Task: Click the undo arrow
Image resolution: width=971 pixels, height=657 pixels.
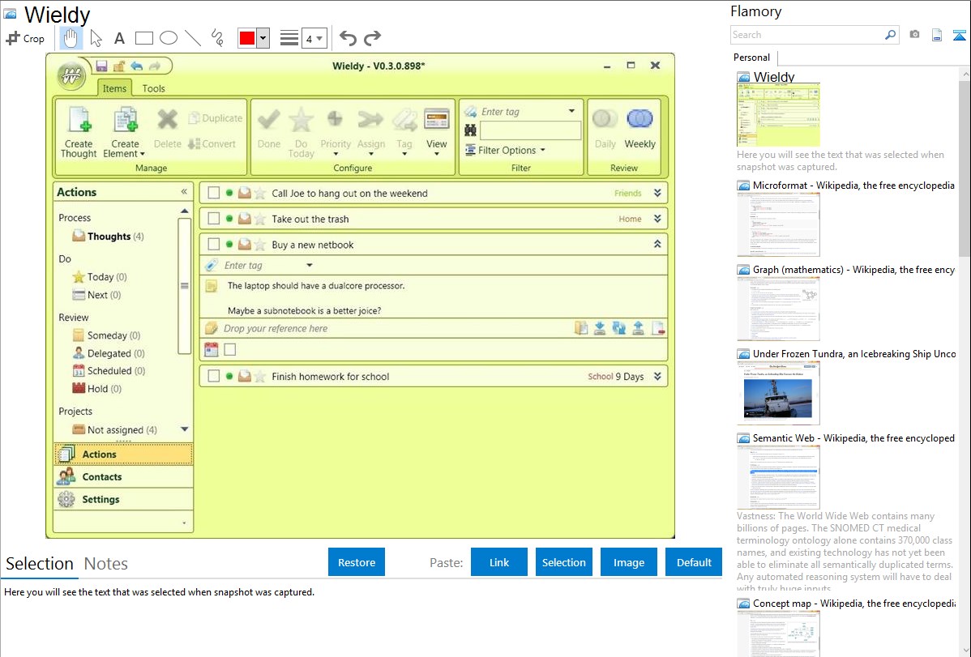Action: click(348, 38)
